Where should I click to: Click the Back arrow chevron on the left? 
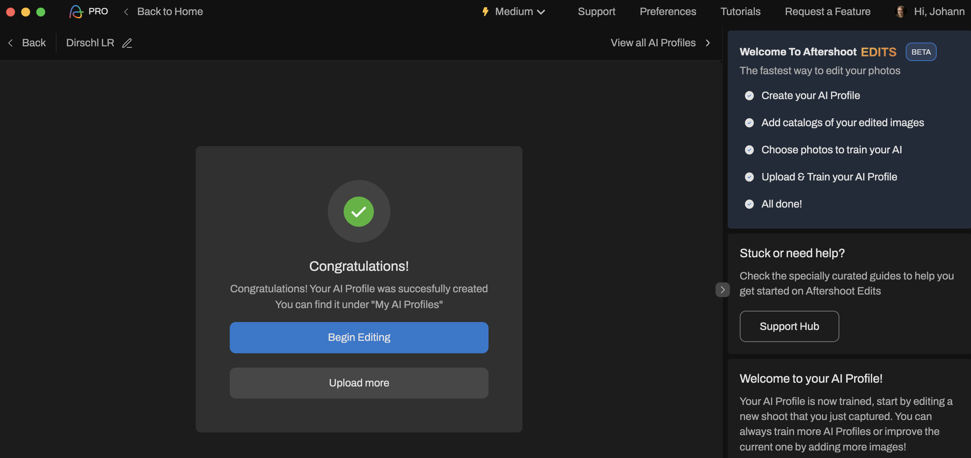point(11,43)
